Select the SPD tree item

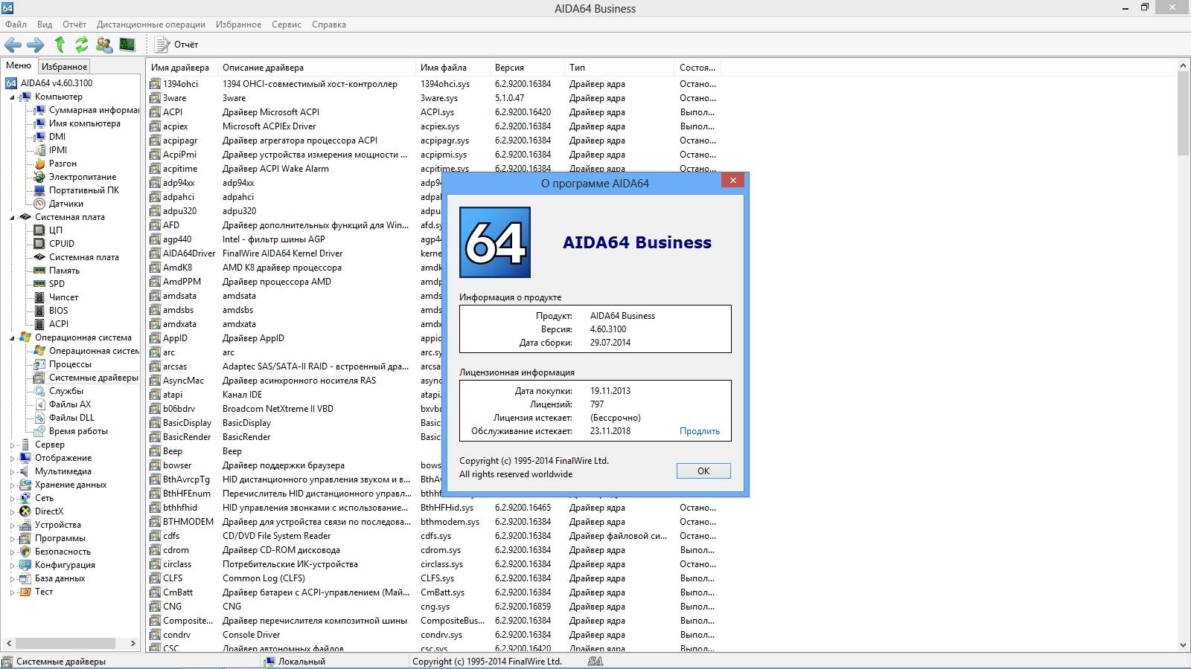coord(57,284)
